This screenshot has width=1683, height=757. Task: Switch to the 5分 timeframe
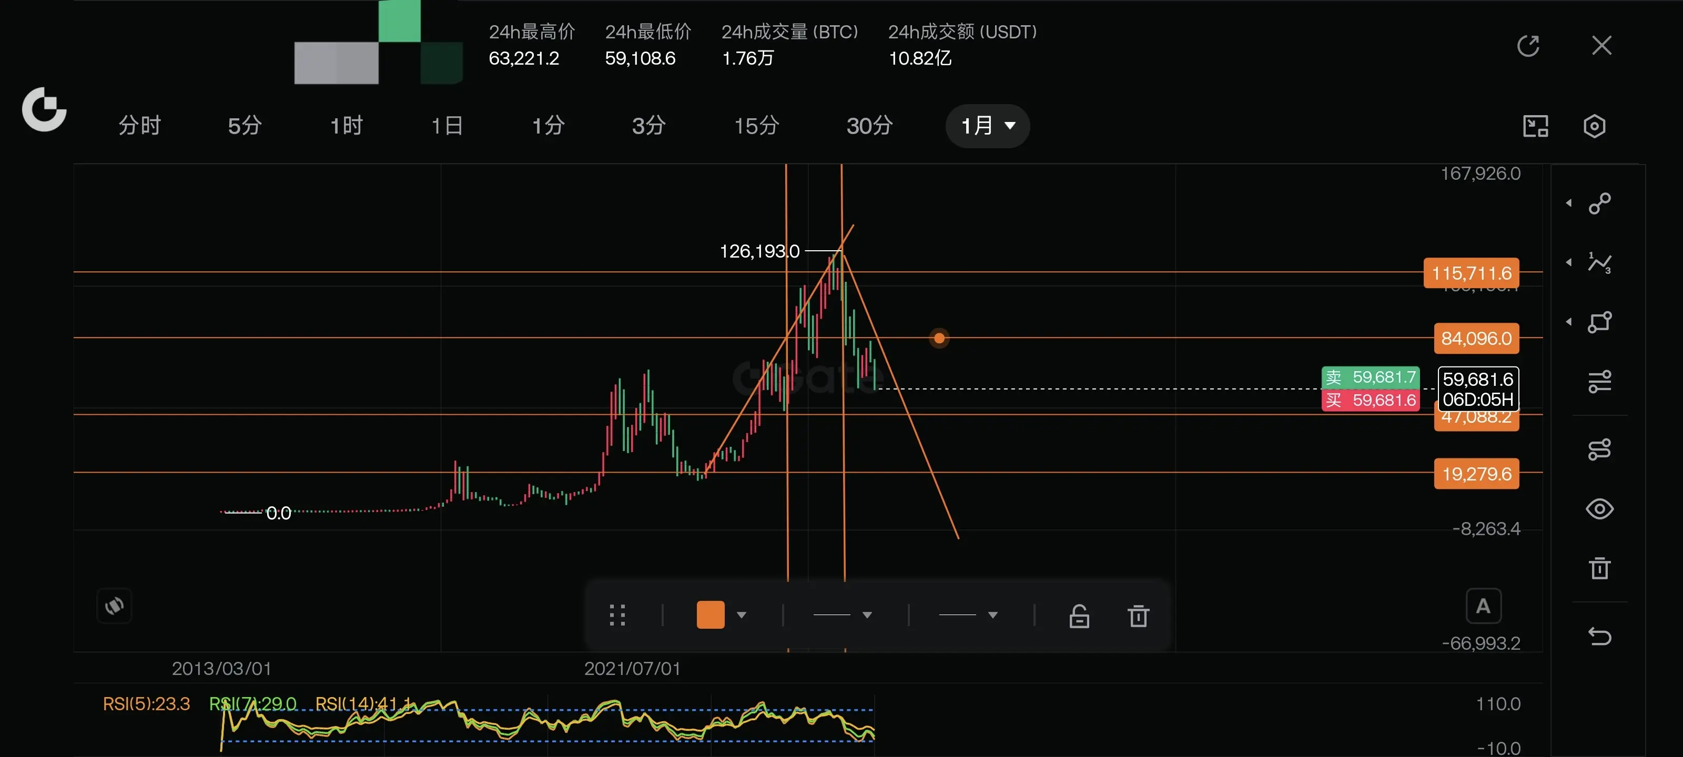point(245,126)
